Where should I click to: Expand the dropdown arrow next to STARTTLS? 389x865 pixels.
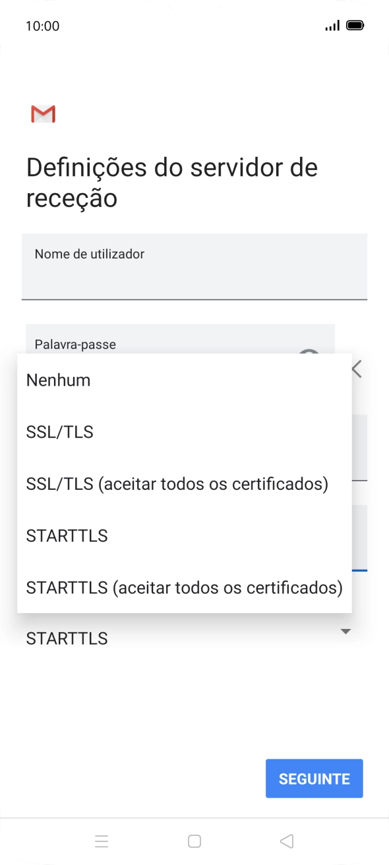pyautogui.click(x=345, y=632)
